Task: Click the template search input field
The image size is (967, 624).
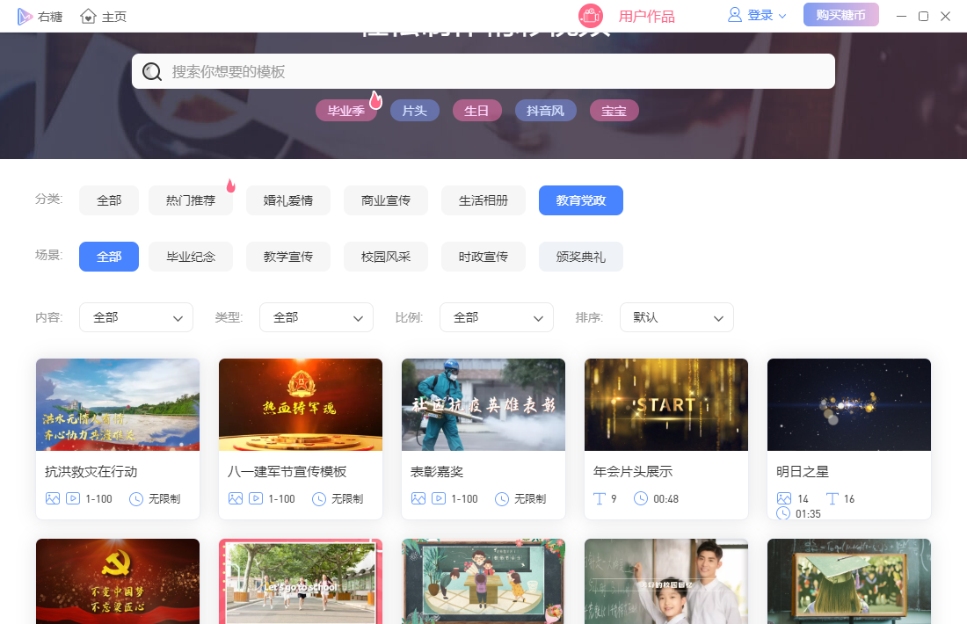Action: (492, 71)
